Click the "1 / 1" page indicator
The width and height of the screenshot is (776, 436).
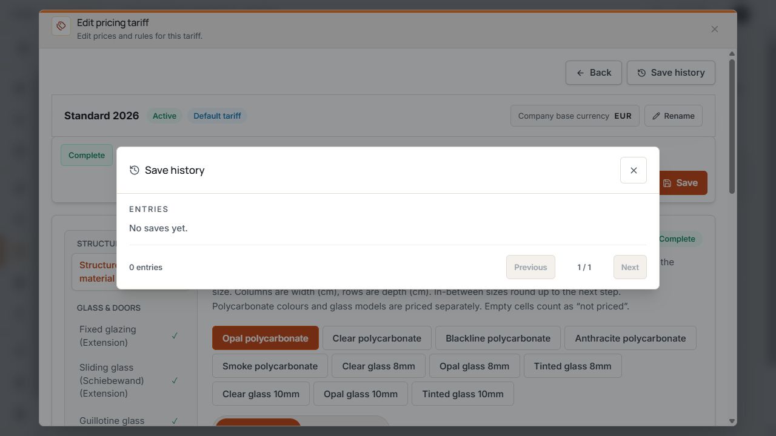click(584, 267)
